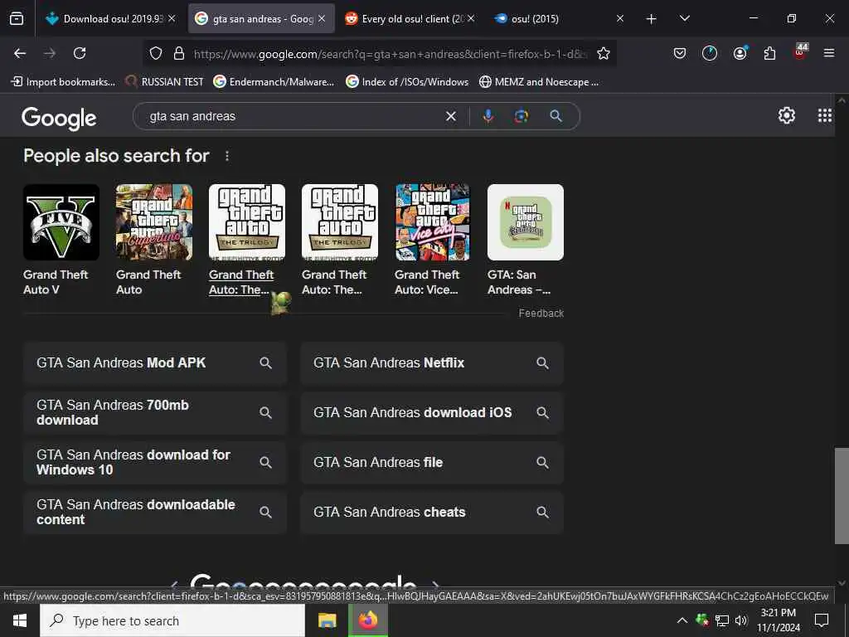Open the Grand Theft Auto V thumbnail
The height and width of the screenshot is (637, 849).
[x=61, y=222]
